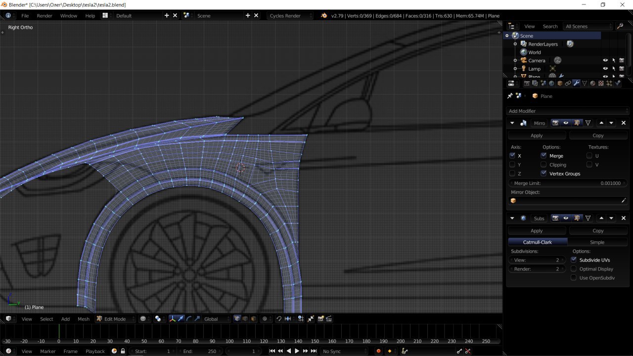Viewport: 633px width, 356px height.
Task: Open the Object properties cube tab
Action: click(x=560, y=83)
